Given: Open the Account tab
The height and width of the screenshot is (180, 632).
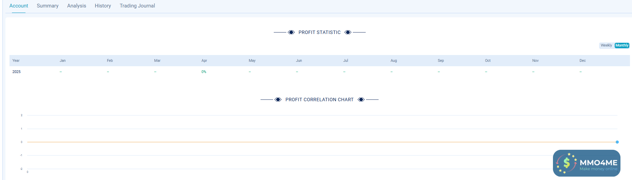Looking at the screenshot, I should click(x=19, y=6).
